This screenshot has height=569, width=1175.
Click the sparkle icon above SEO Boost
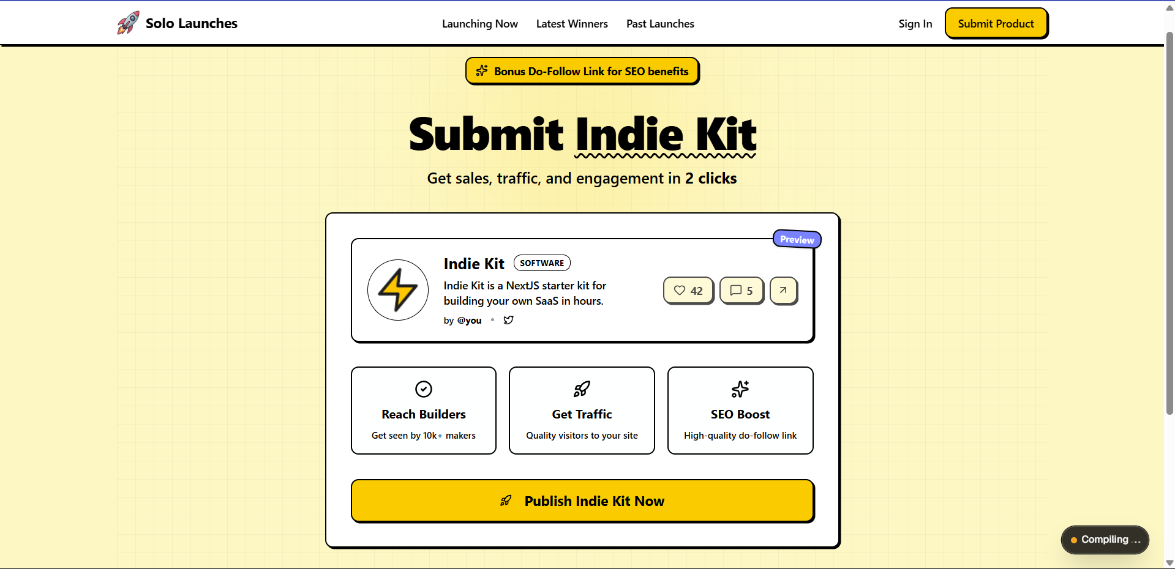740,389
